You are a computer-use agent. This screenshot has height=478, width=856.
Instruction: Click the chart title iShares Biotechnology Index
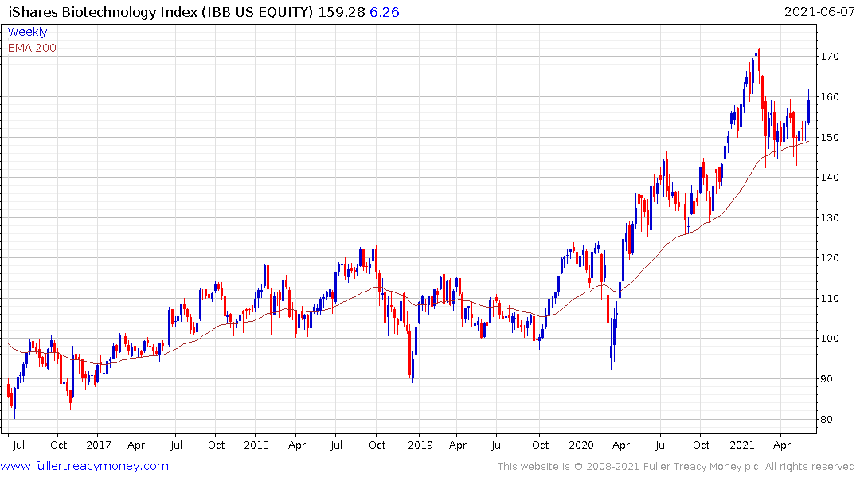(104, 12)
